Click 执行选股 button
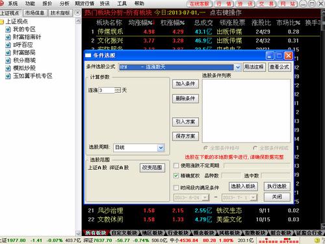325x244 pixels. tap(277, 186)
